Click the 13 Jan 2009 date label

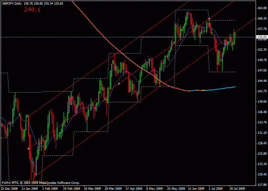[30, 188]
